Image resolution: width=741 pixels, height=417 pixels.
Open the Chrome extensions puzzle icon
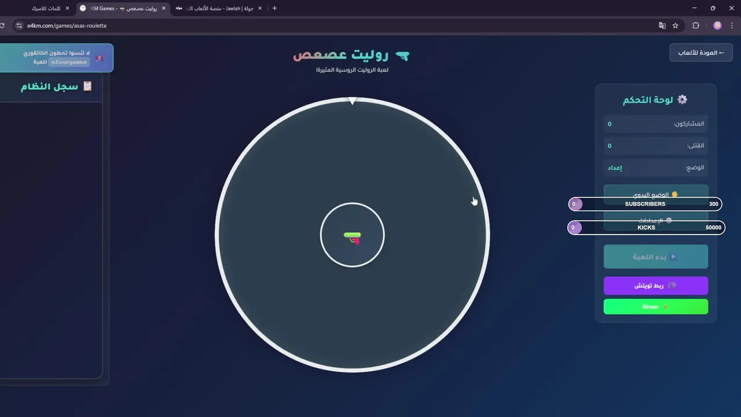coord(696,25)
